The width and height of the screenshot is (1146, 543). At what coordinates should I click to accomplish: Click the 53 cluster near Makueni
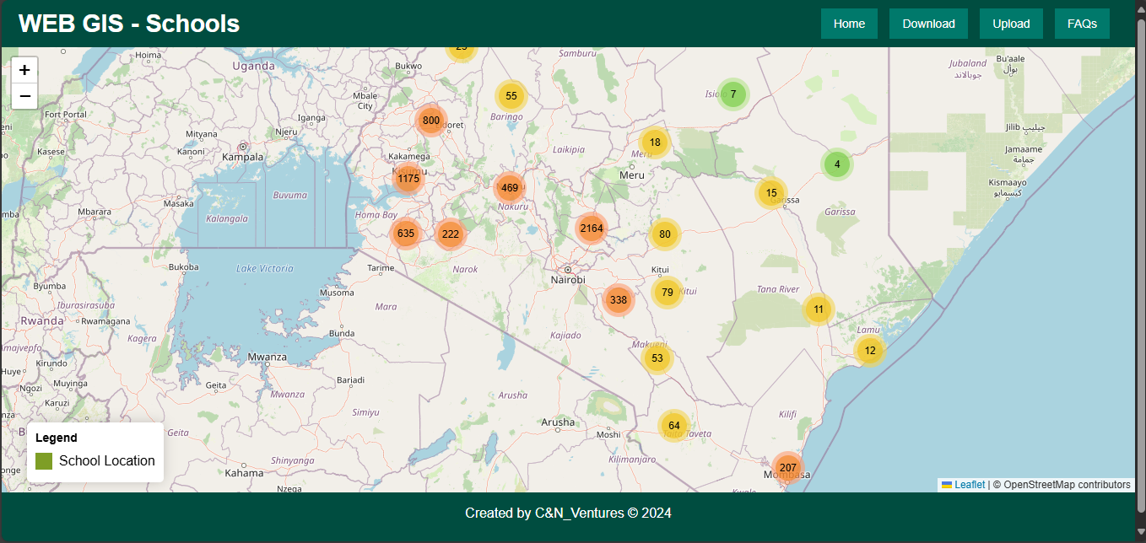pos(657,358)
